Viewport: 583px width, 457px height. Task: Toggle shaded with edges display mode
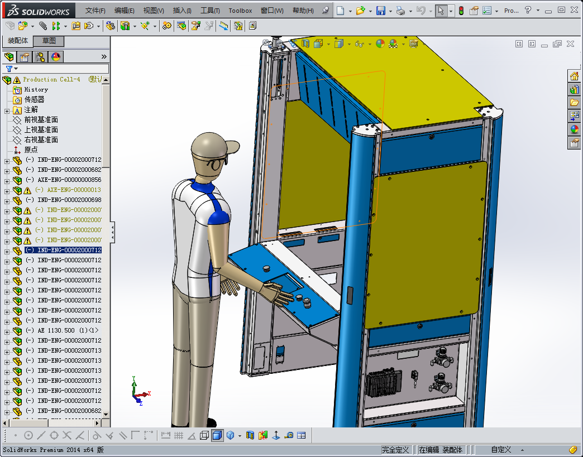(217, 435)
